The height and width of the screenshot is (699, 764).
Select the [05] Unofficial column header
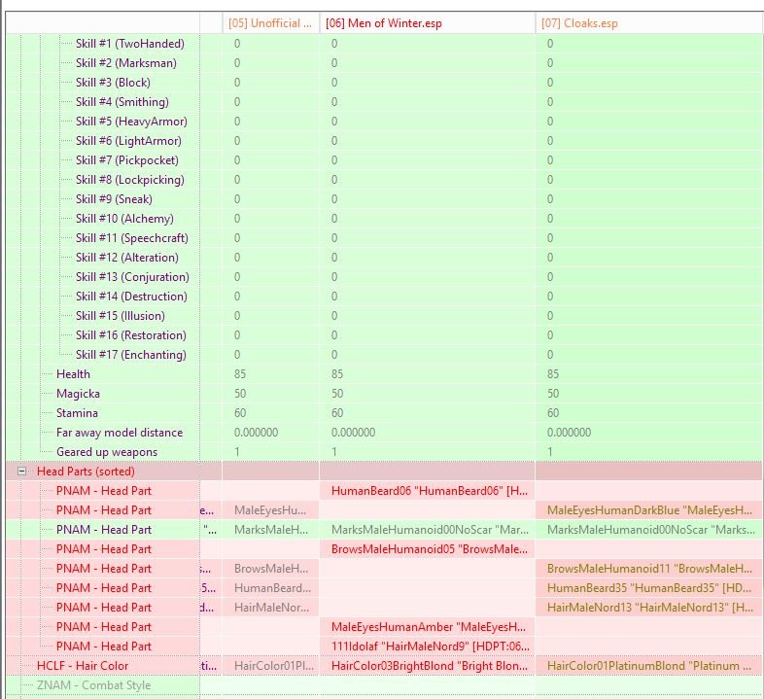(271, 23)
